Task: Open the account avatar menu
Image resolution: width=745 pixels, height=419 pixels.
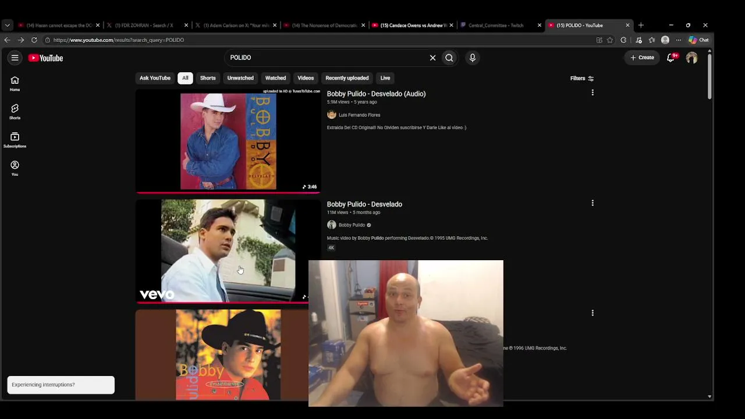Action: coord(691,58)
